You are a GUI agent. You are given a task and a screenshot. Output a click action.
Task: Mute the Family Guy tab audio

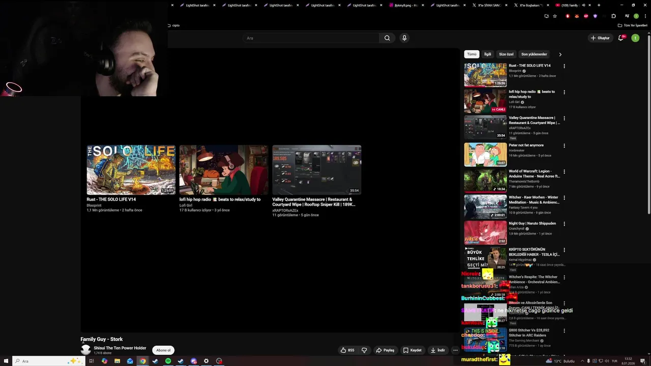pos(584,5)
